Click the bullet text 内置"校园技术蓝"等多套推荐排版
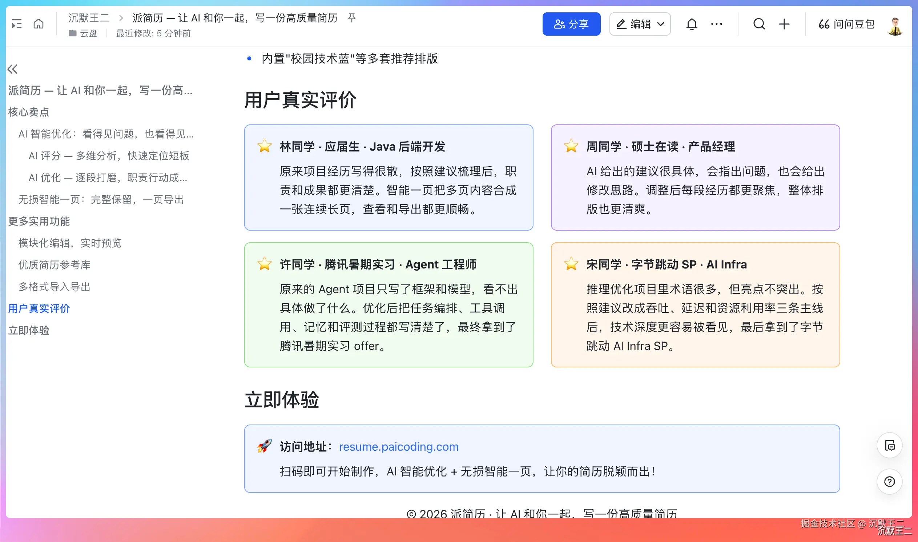Screen dimensions: 918x542 (350, 59)
